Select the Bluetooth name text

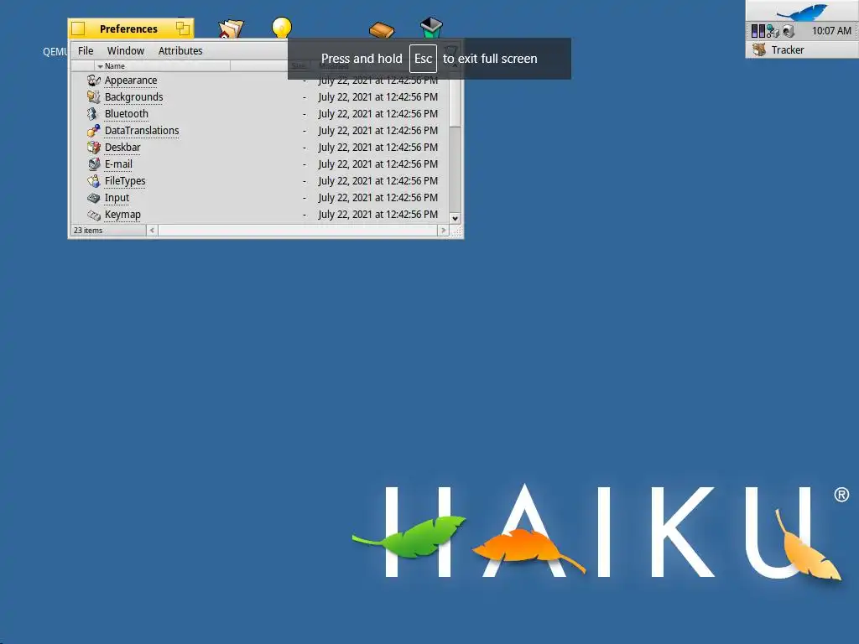127,114
